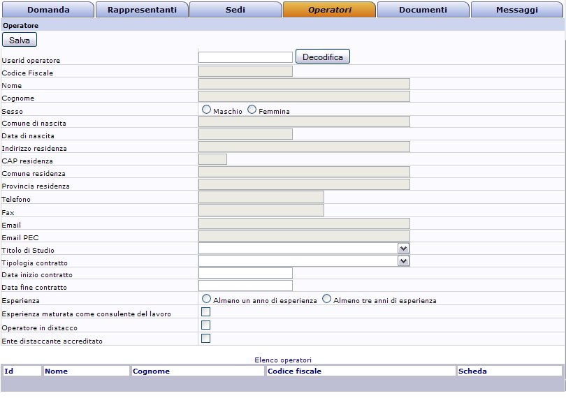Switch to the Messaggi tab
The image size is (566, 398).
pyautogui.click(x=517, y=10)
